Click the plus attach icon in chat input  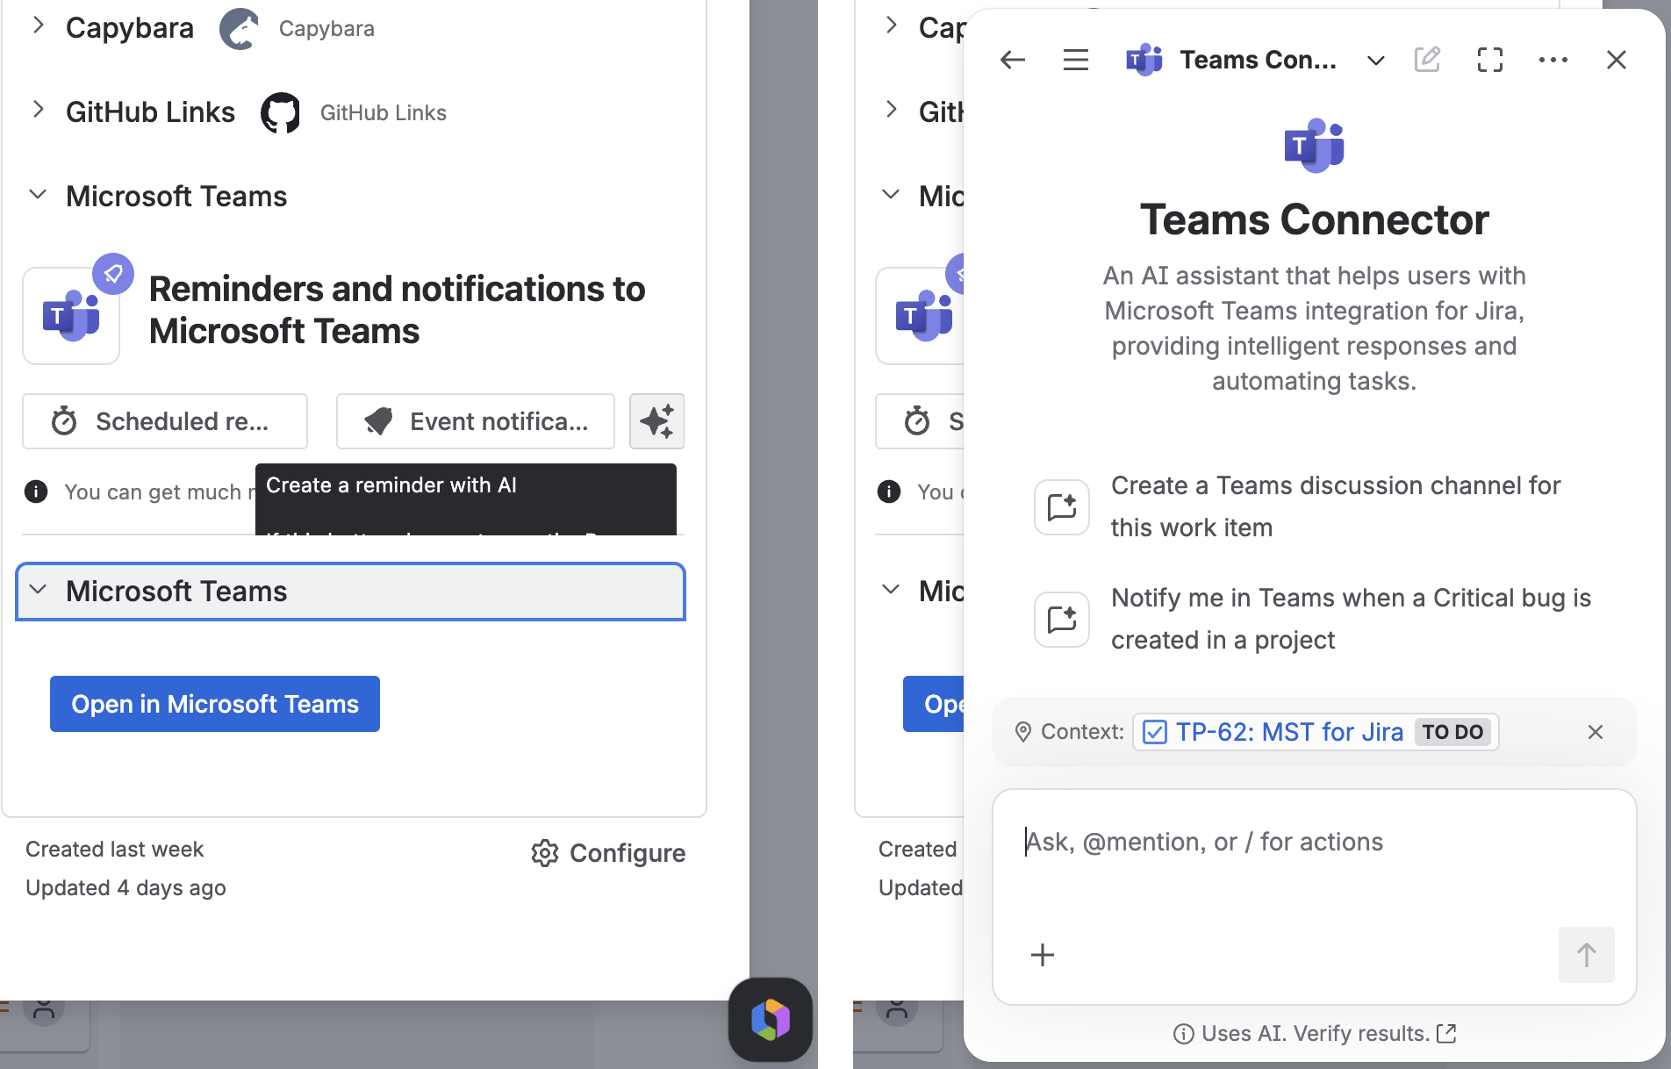pyautogui.click(x=1043, y=955)
